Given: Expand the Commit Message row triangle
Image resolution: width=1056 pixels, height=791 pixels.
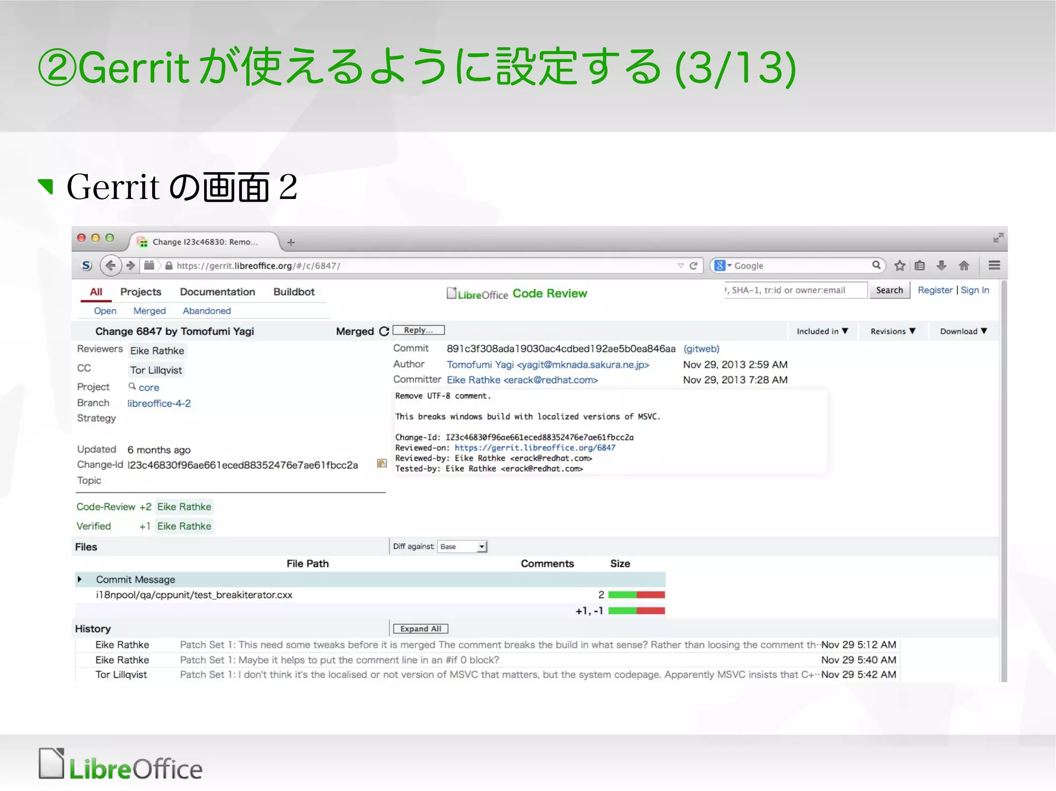Looking at the screenshot, I should [x=79, y=579].
